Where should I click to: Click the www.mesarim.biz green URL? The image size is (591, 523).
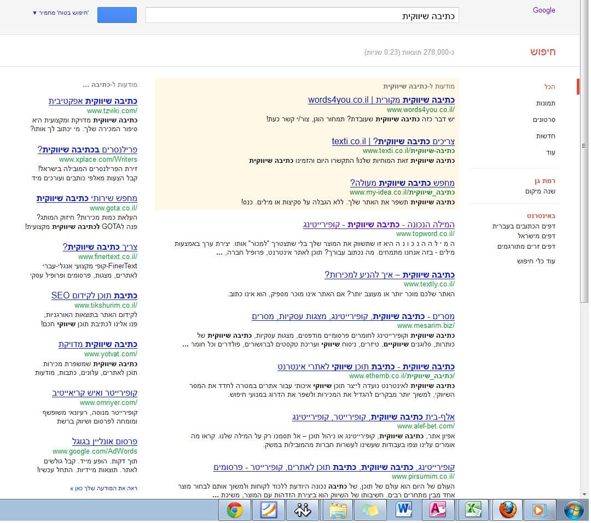pyautogui.click(x=426, y=326)
